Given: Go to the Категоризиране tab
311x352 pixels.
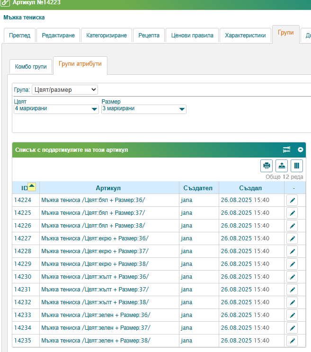Looking at the screenshot, I should (x=107, y=35).
